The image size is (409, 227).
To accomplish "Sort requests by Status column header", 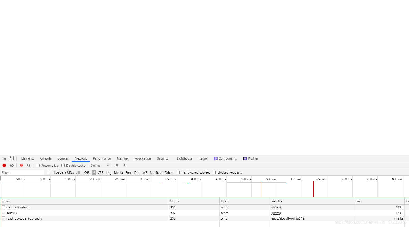I will pos(194,201).
